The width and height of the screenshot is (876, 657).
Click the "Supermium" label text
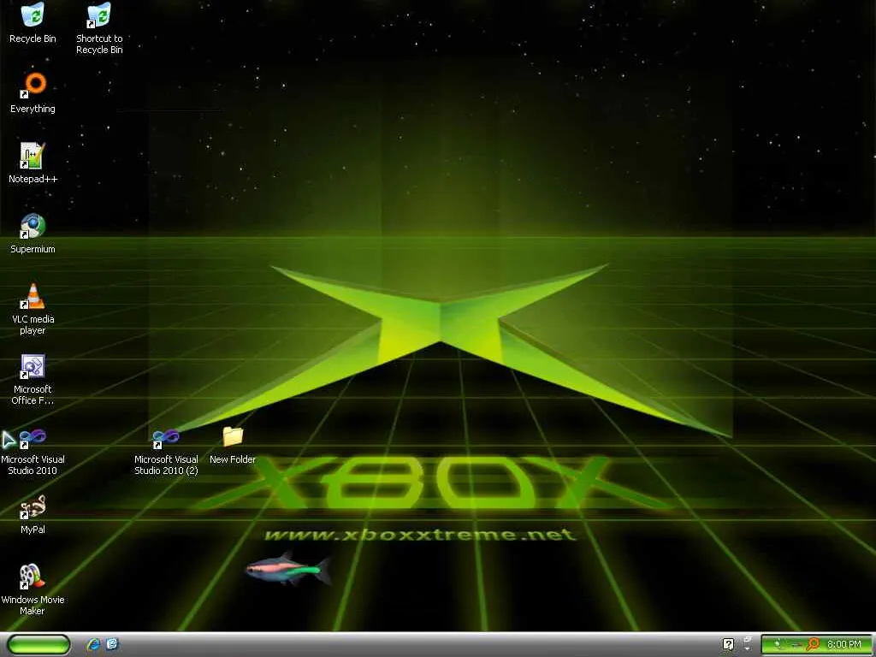[x=33, y=249]
